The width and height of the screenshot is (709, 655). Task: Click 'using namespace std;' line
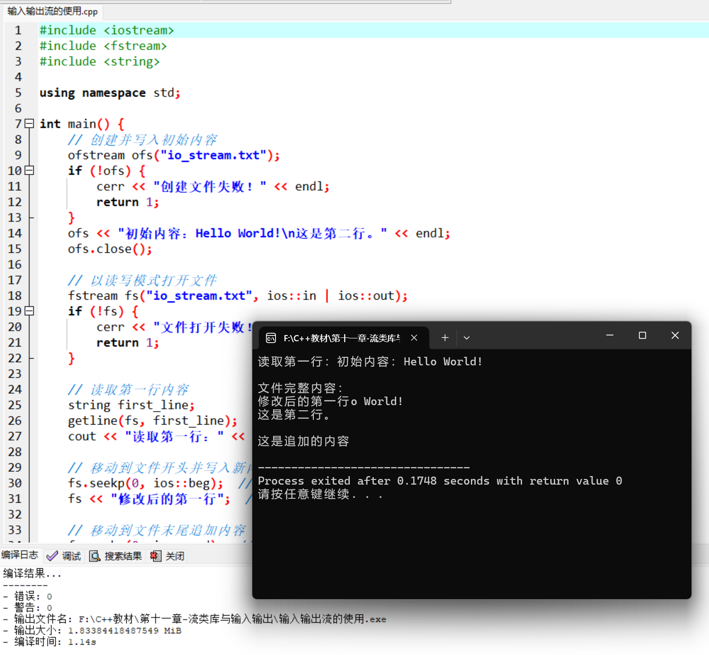pyautogui.click(x=110, y=93)
